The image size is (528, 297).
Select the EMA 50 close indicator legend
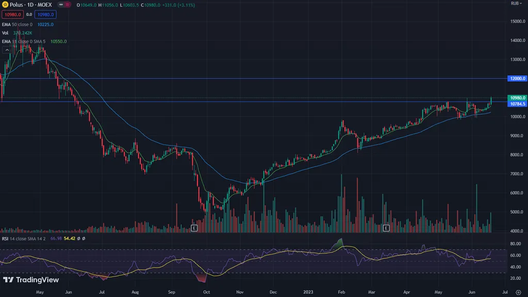[18, 24]
